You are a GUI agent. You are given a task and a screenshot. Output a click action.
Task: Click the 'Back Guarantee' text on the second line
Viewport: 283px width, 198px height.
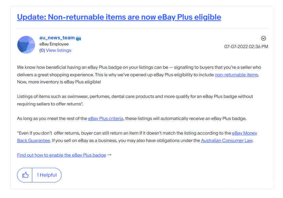click(33, 140)
